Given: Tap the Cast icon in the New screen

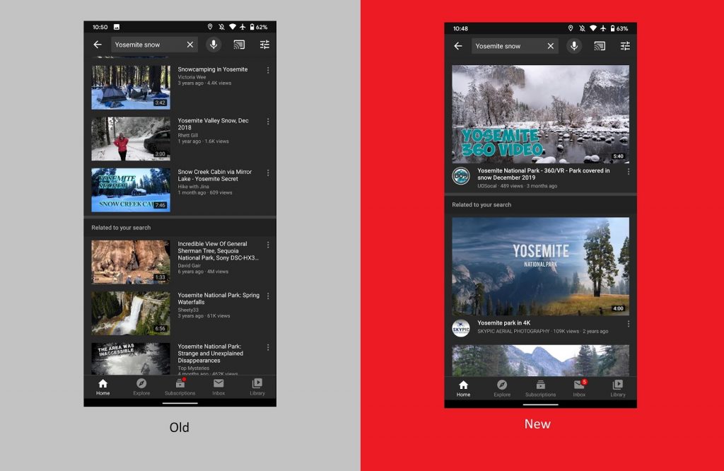Looking at the screenshot, I should pos(600,46).
